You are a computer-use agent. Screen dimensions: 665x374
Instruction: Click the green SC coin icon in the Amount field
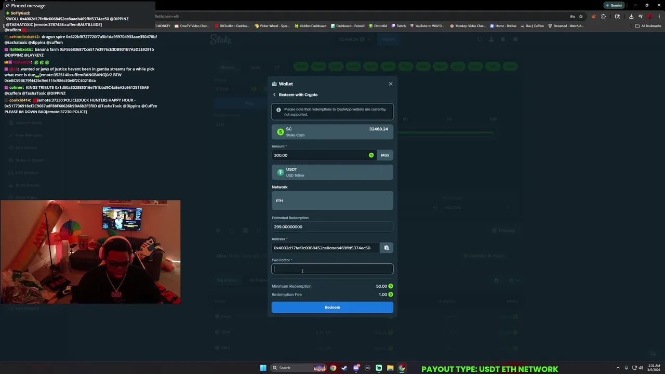pyautogui.click(x=371, y=155)
